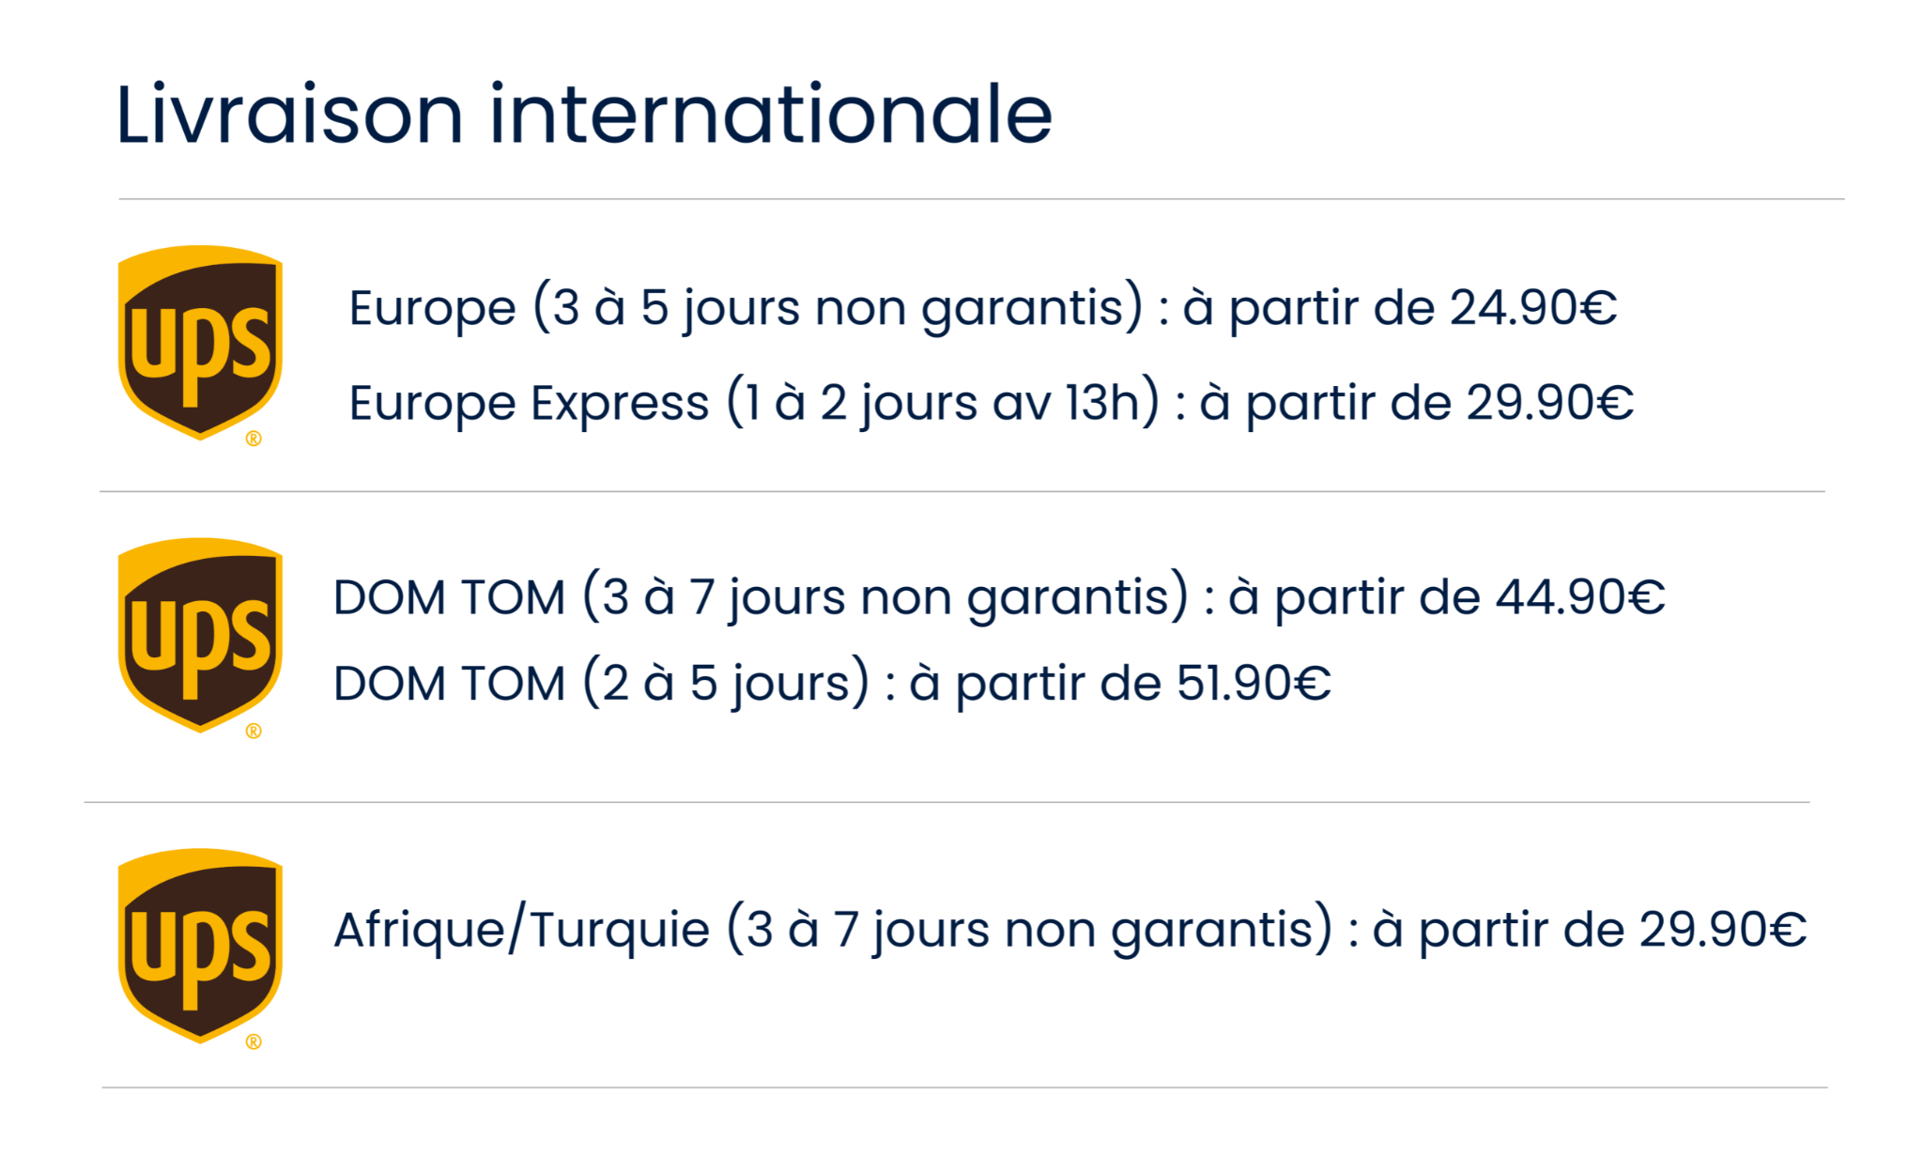
Task: Click the DOM TOM 2 à 5 jours text
Action: (x=601, y=683)
